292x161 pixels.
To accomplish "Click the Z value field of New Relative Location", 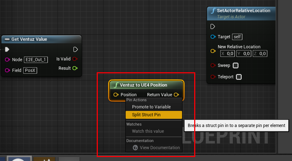I will pos(260,54).
